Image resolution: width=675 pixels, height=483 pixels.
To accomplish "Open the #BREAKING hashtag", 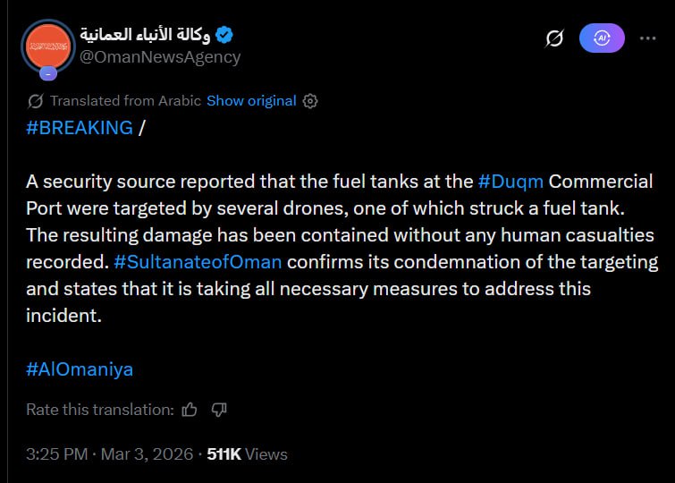I will 80,127.
